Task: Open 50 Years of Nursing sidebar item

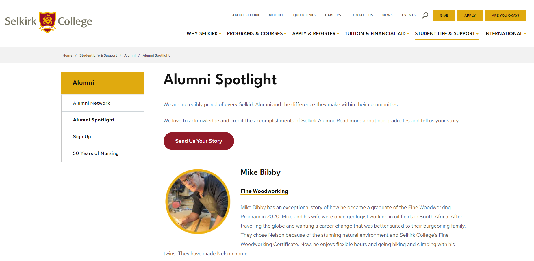Action: [103, 153]
